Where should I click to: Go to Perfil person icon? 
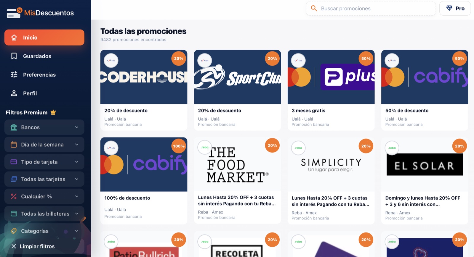(x=14, y=93)
